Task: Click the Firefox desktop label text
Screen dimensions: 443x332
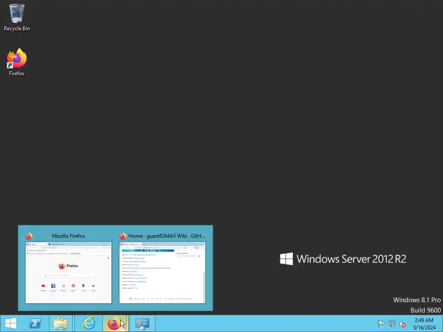Action: [x=17, y=73]
